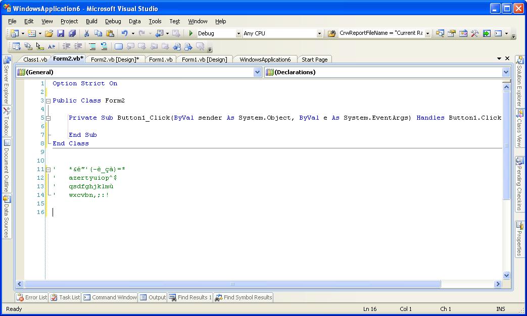Switch to the Class1.vb tab
Viewport: 527px width, 316px height.
coord(35,60)
